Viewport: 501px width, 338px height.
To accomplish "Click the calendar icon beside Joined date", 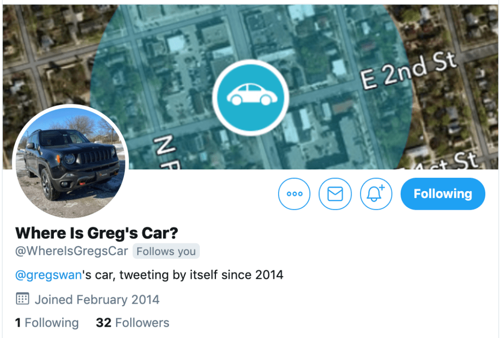I will tap(23, 299).
